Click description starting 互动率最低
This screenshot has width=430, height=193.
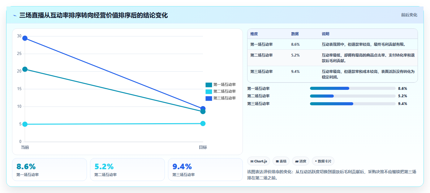click(368, 58)
